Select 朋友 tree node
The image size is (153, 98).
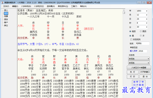[x=6, y=19]
